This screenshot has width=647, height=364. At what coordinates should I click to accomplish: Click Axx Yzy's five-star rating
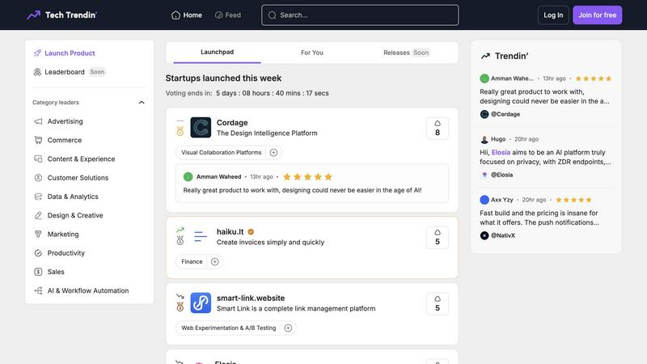(x=573, y=200)
